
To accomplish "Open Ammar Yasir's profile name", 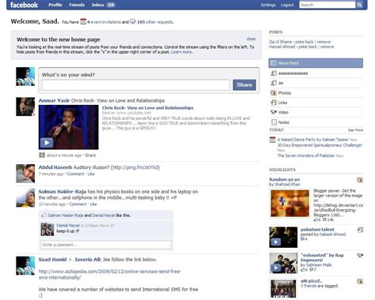I will pyautogui.click(x=54, y=100).
